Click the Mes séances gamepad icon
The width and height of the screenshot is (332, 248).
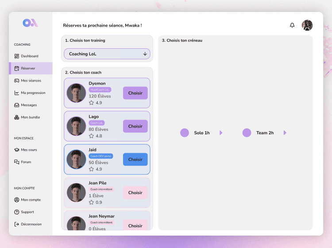(17, 81)
